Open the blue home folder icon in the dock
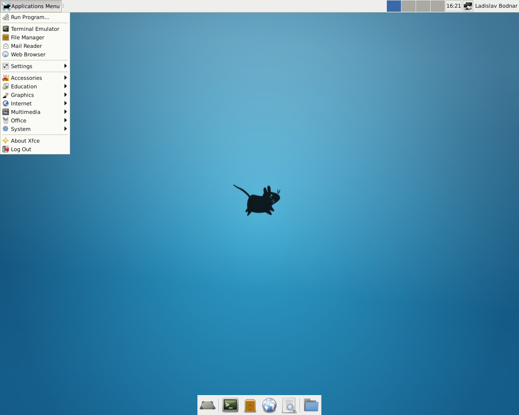 tap(311, 405)
